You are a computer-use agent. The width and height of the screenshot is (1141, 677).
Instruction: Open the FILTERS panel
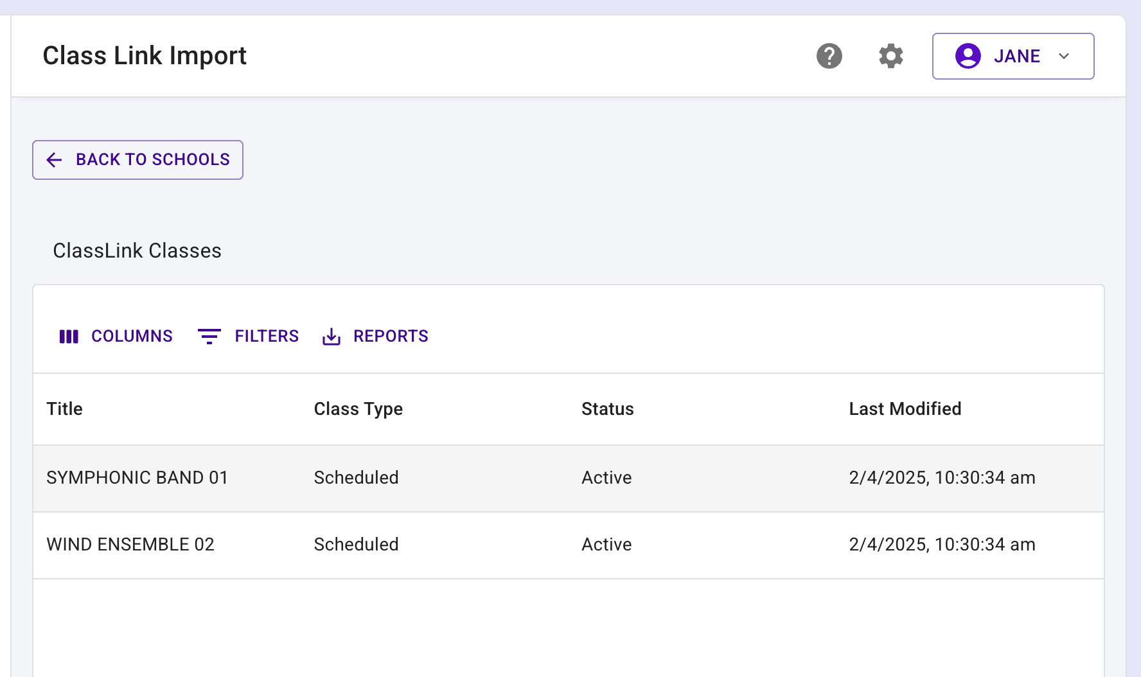click(x=248, y=337)
